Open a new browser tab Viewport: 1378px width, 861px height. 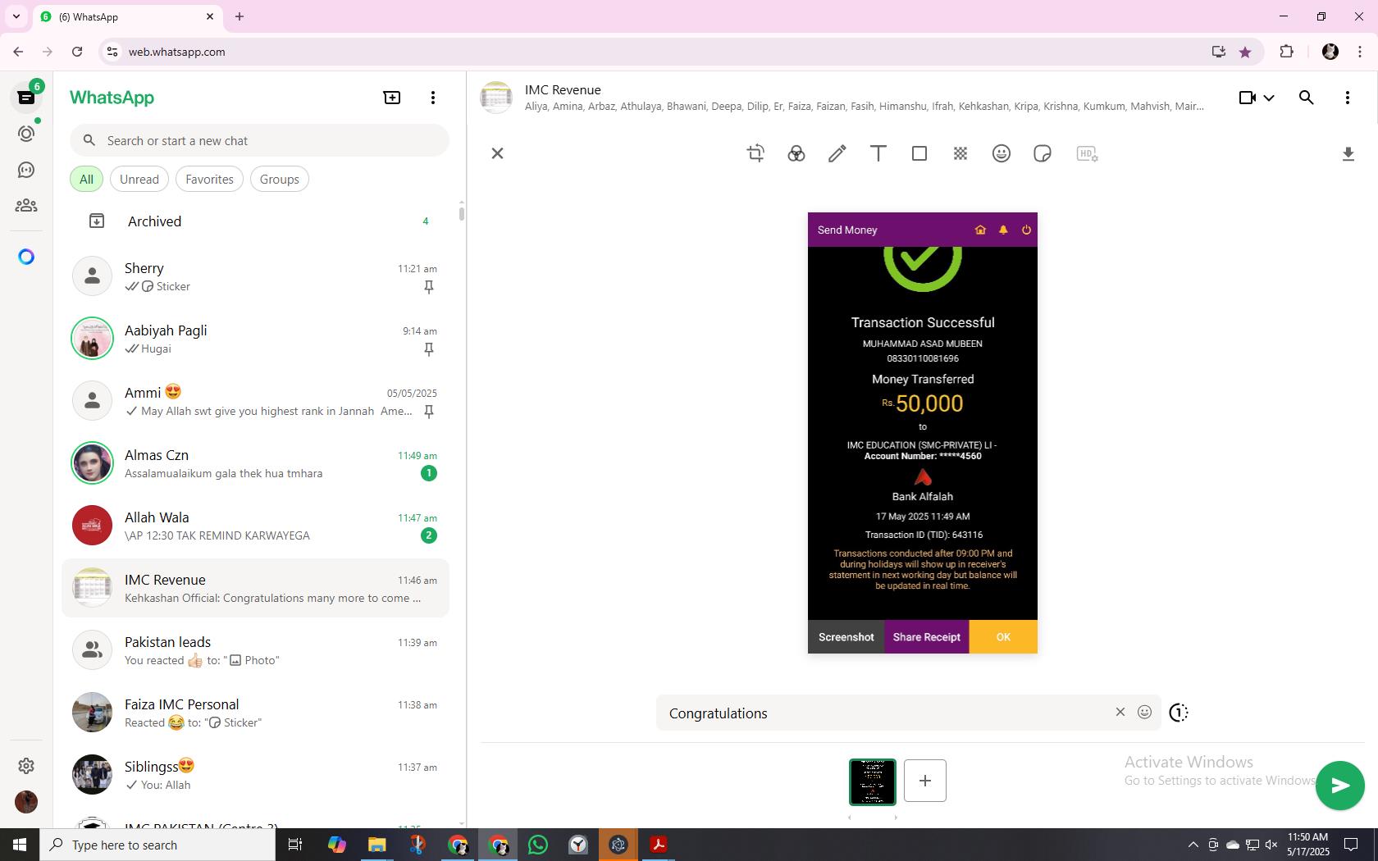pyautogui.click(x=240, y=16)
